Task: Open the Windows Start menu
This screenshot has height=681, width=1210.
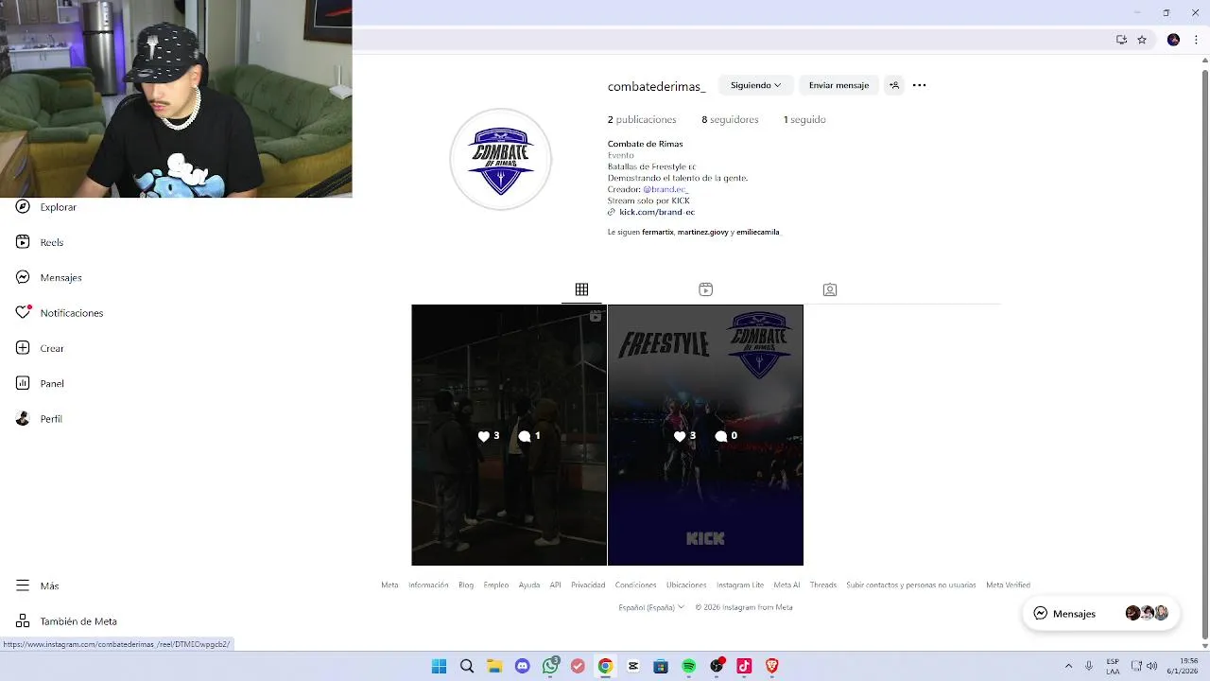Action: point(439,666)
